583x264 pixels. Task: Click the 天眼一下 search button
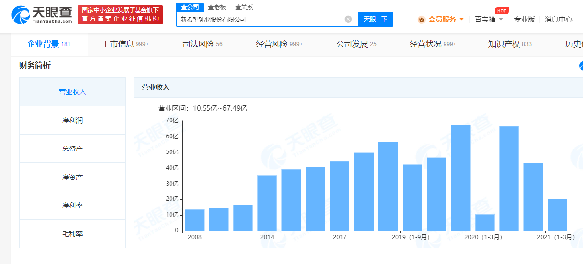tap(375, 19)
